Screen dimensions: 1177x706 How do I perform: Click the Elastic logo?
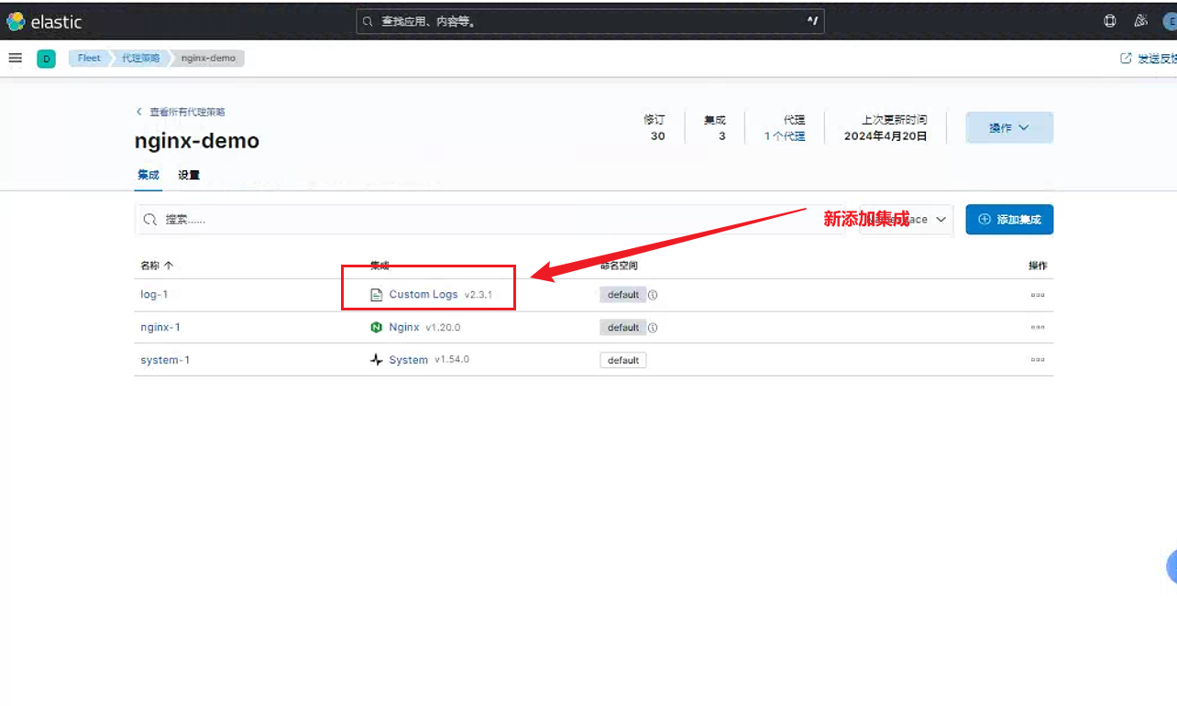[44, 22]
